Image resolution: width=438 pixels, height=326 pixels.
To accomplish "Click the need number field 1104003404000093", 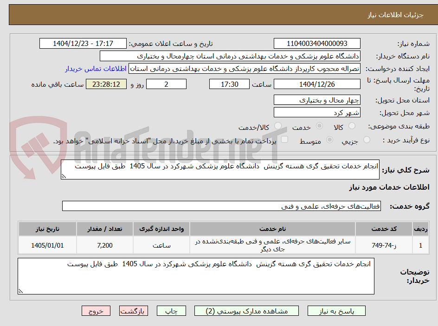I will [317, 44].
